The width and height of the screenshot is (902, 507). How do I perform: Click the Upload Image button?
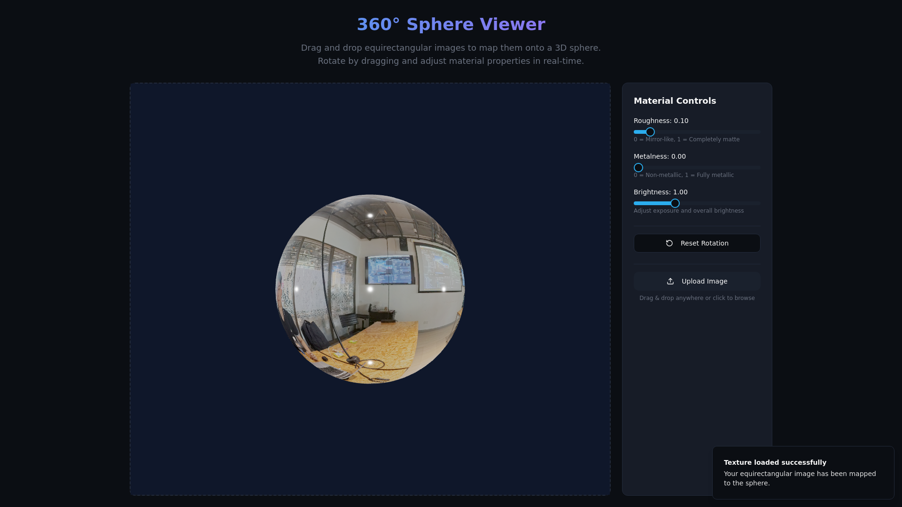click(697, 281)
